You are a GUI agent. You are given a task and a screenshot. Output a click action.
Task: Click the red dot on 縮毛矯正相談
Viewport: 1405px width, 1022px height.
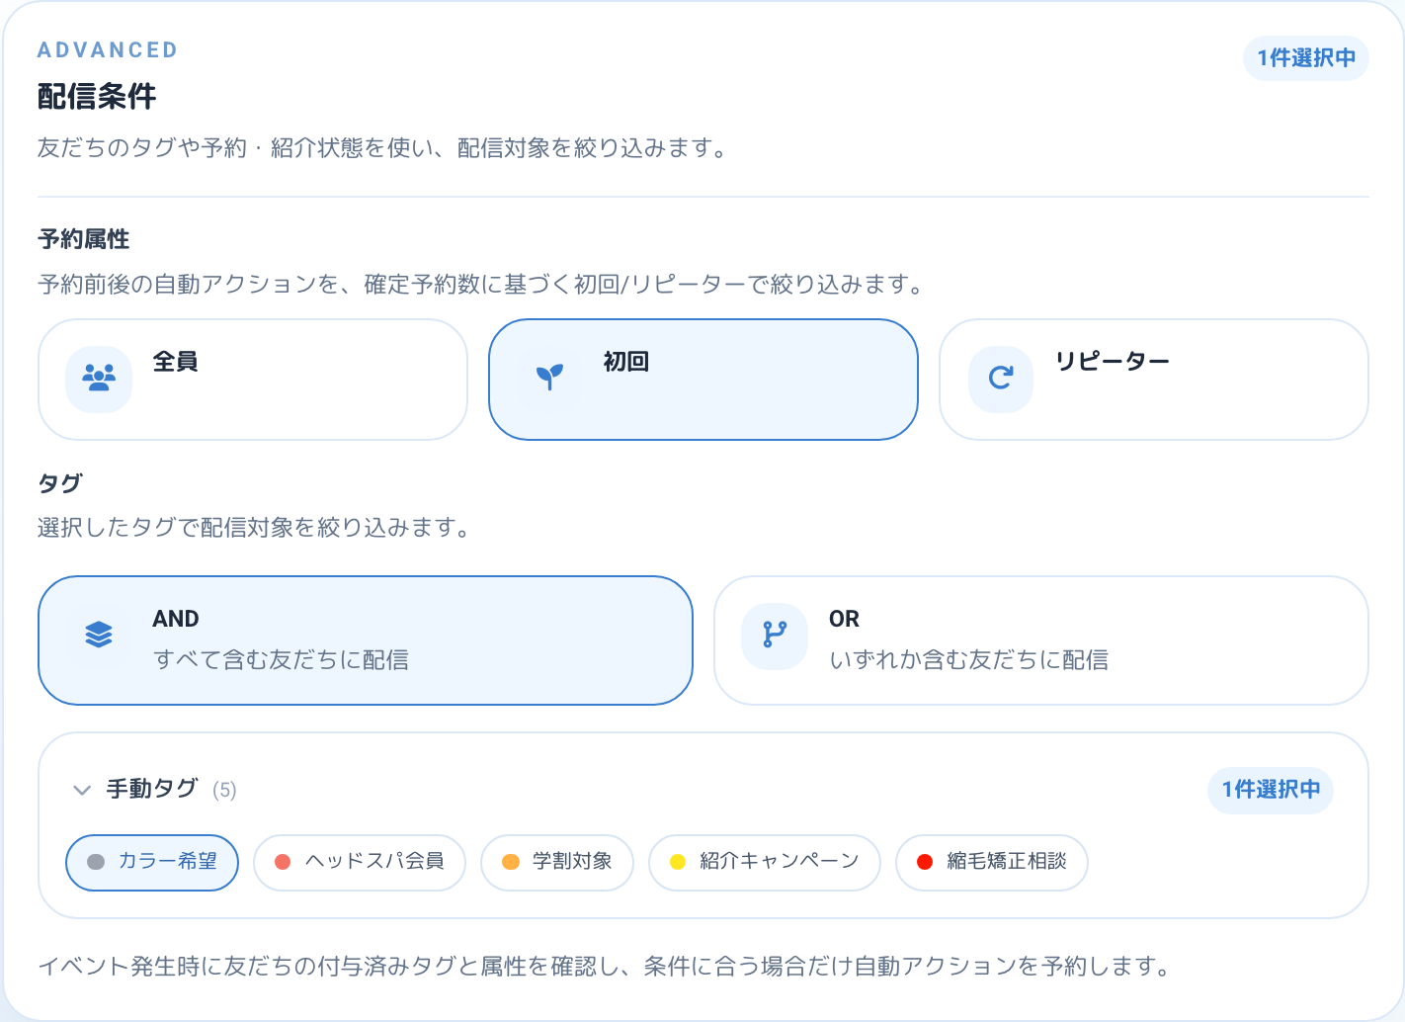point(925,862)
